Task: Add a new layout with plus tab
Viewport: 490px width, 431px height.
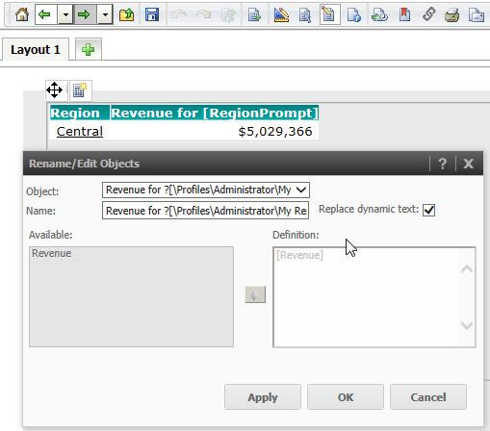Action: [89, 49]
